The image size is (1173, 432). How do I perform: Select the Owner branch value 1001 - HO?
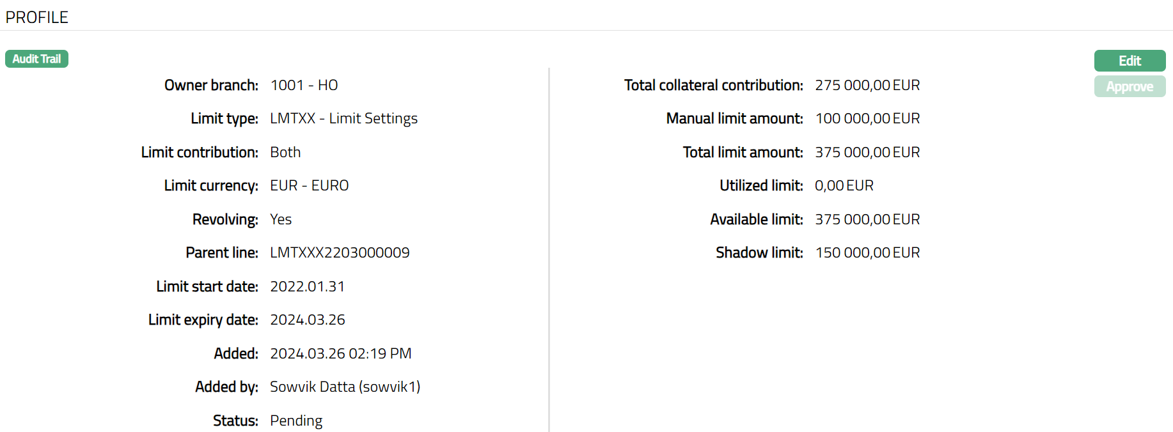[304, 85]
